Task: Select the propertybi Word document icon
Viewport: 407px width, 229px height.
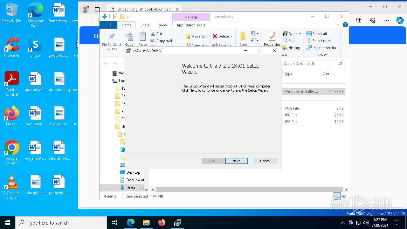Action: [59, 185]
